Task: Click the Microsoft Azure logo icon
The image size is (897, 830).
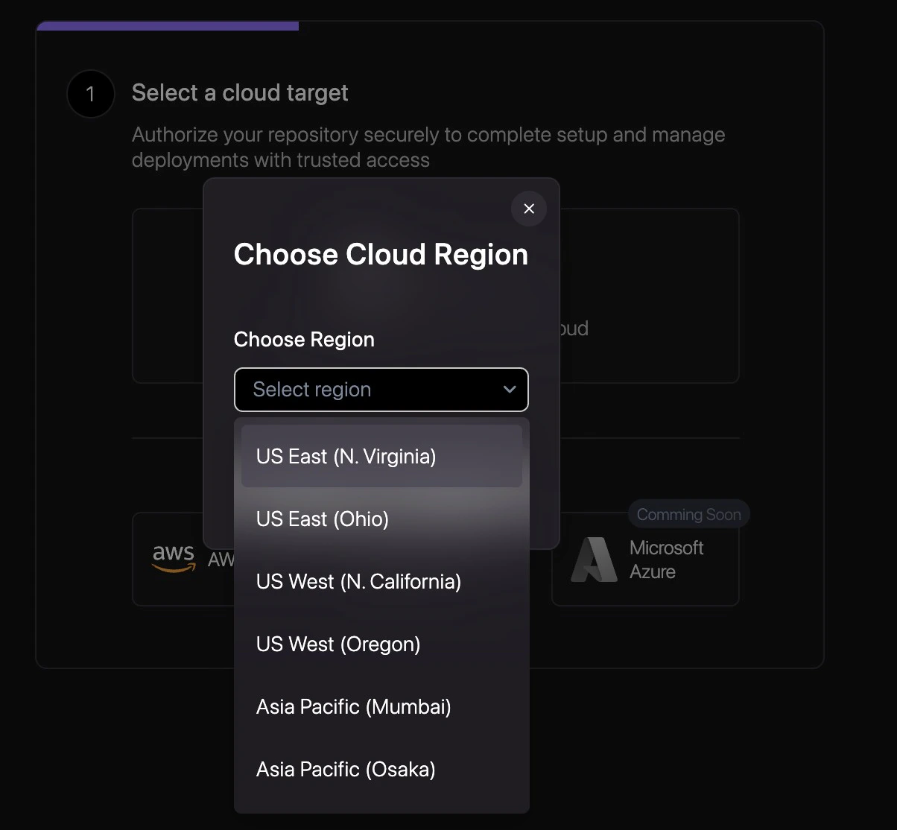Action: tap(595, 559)
